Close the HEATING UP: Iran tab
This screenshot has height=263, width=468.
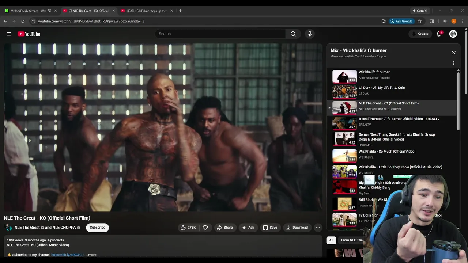(x=171, y=11)
